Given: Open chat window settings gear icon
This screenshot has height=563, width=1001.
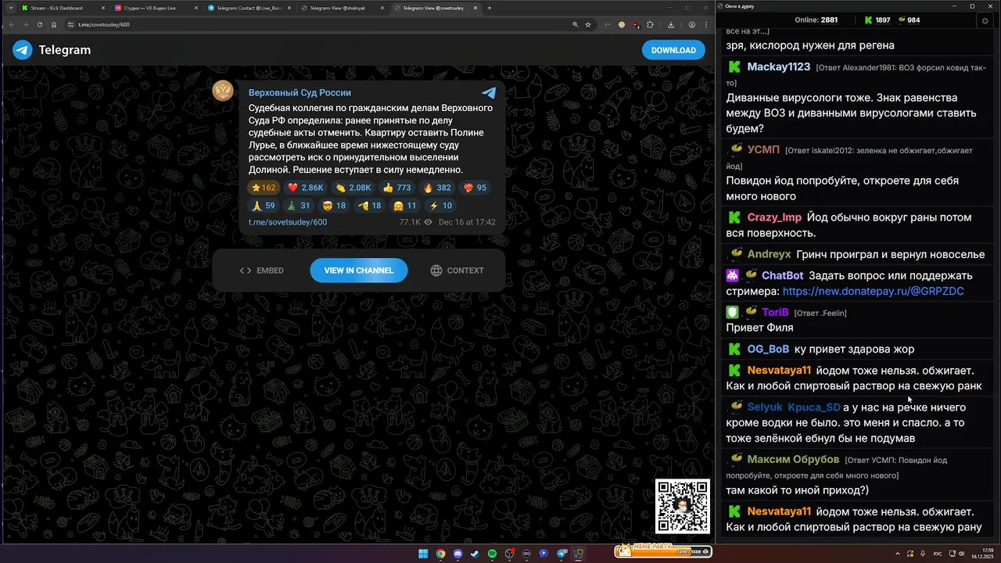Looking at the screenshot, I should coord(985,20).
